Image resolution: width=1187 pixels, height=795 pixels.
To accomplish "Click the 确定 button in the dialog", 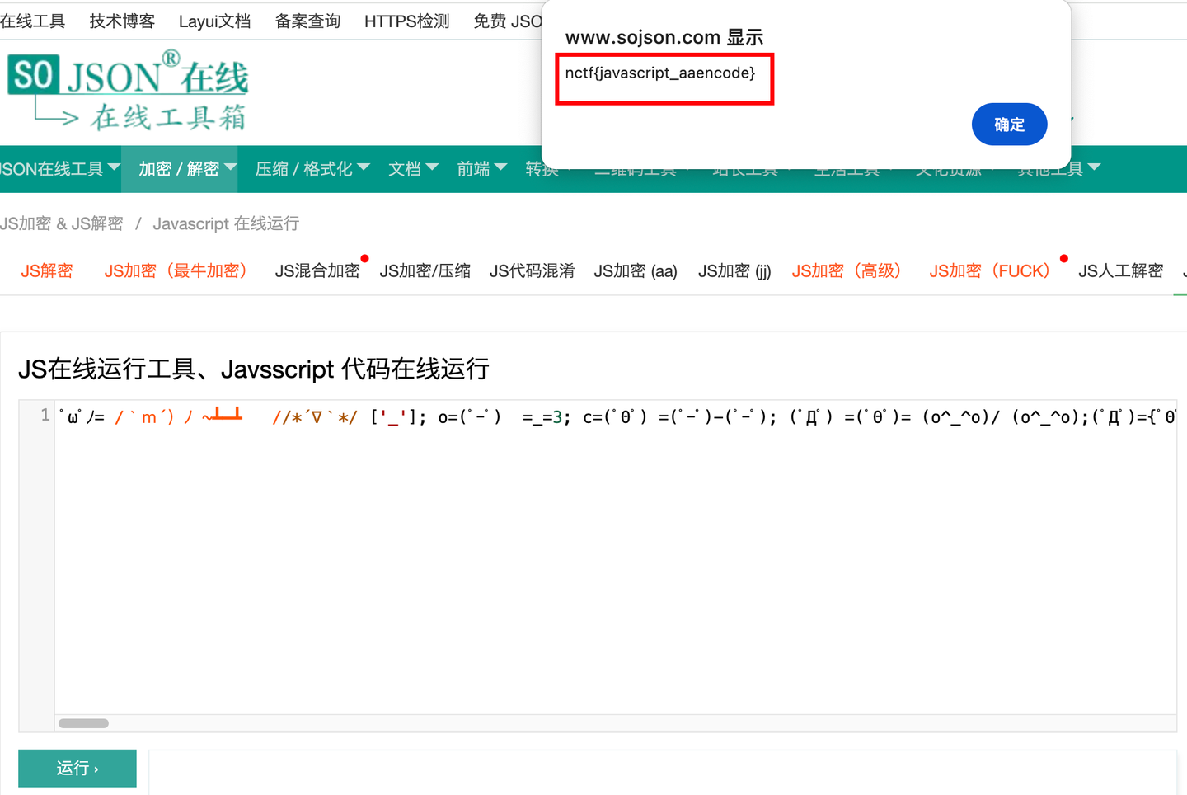I will [1009, 124].
